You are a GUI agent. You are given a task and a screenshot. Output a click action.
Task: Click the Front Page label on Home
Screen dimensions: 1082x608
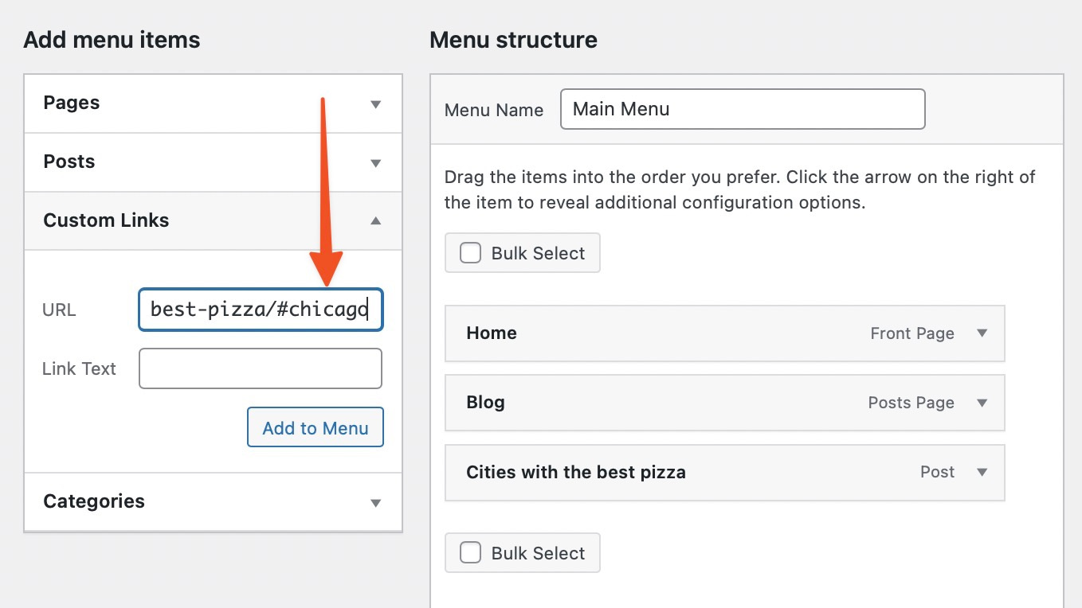click(912, 333)
